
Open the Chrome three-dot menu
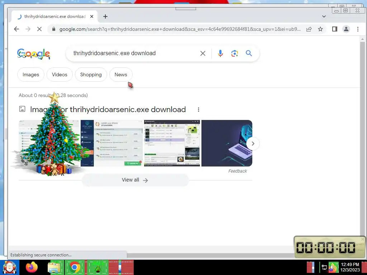pos(358,29)
